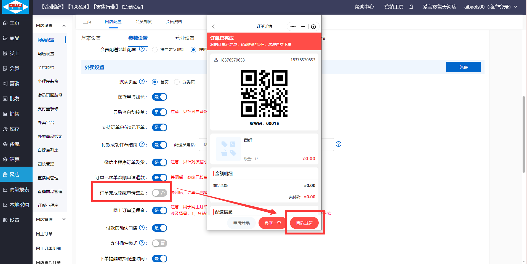Image resolution: width=527 pixels, height=264 pixels.
Task: Click the 售后退货 button
Action: click(x=304, y=223)
